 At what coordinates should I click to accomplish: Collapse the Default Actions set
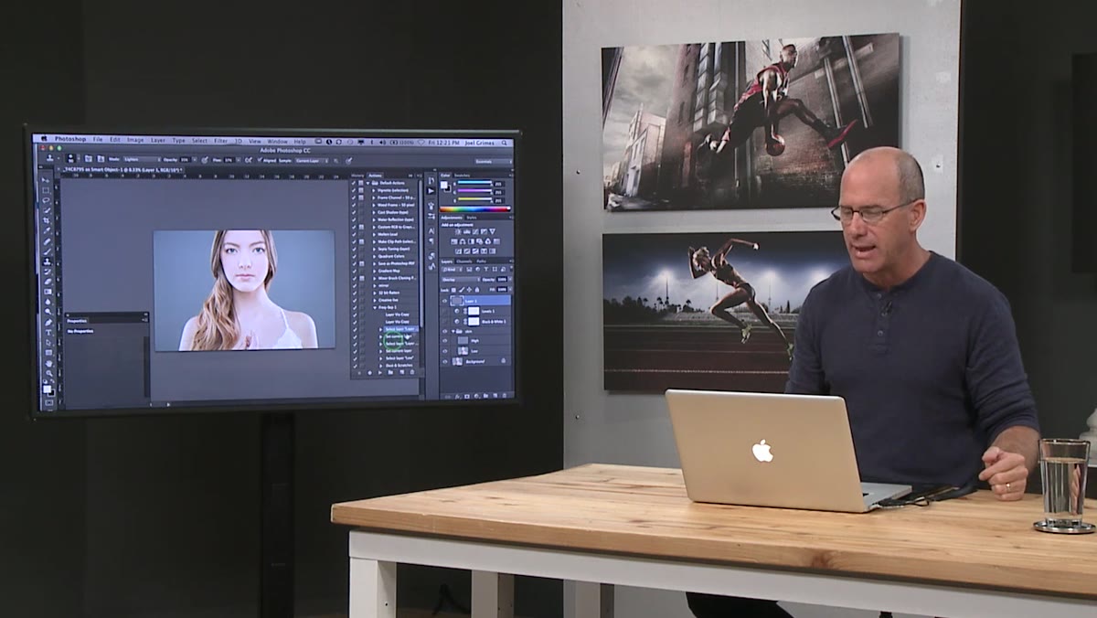click(x=367, y=183)
